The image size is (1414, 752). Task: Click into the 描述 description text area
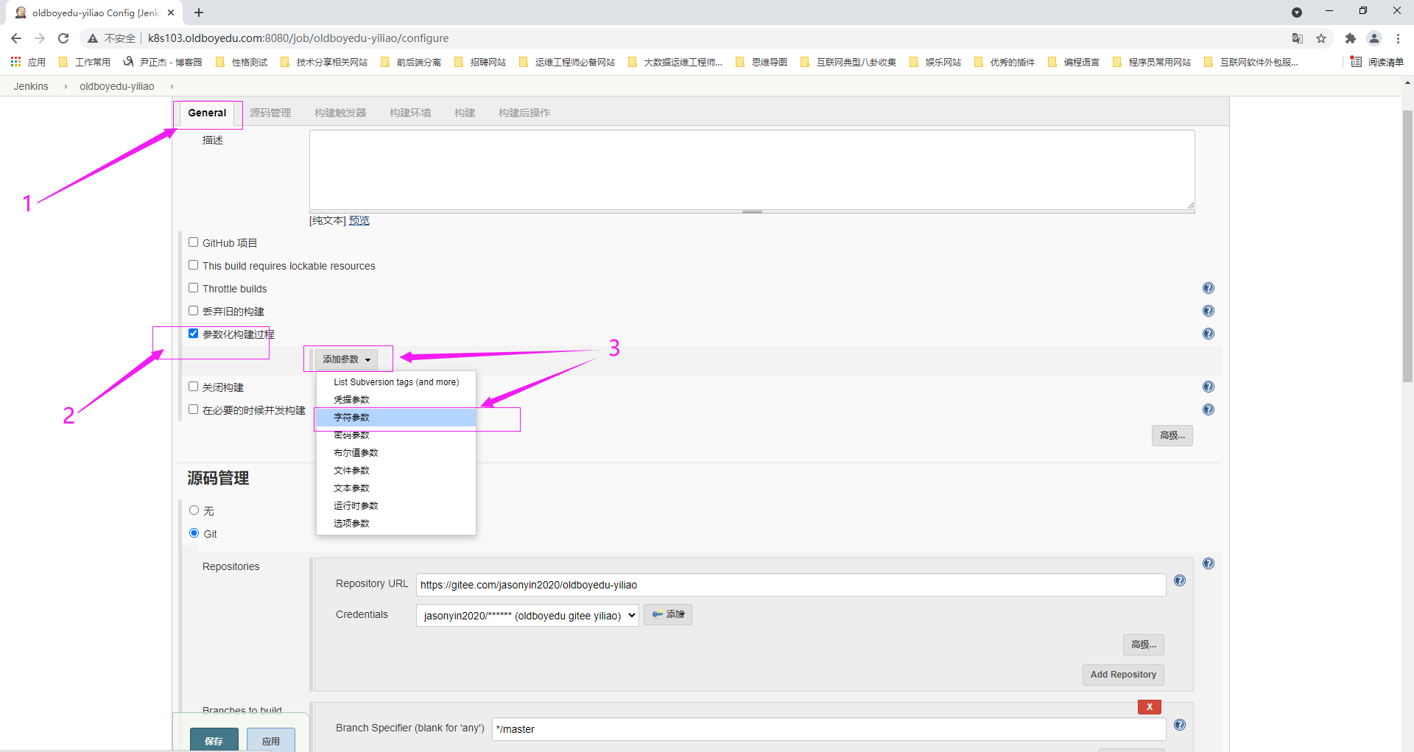coord(751,170)
